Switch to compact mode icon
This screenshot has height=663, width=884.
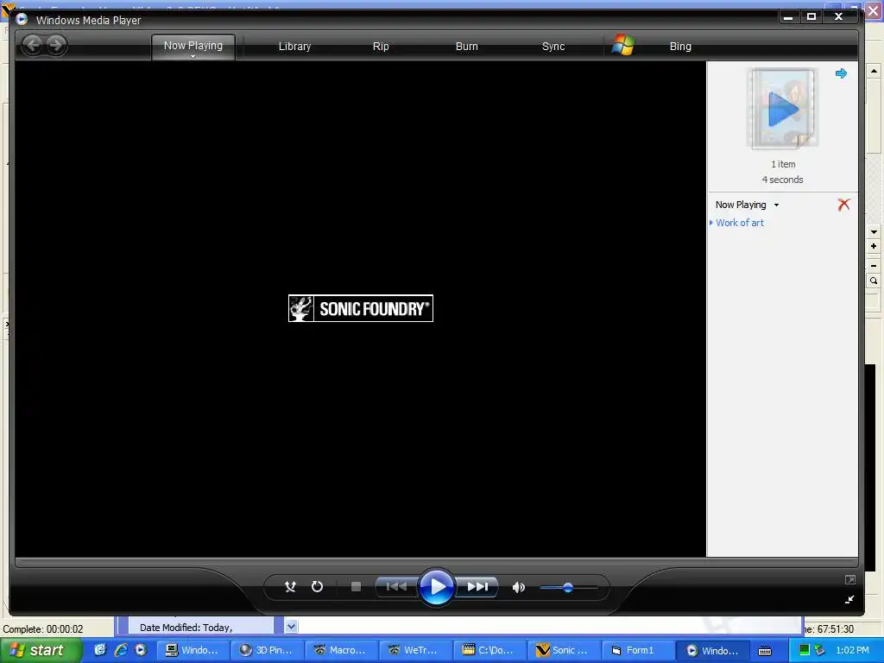849,600
